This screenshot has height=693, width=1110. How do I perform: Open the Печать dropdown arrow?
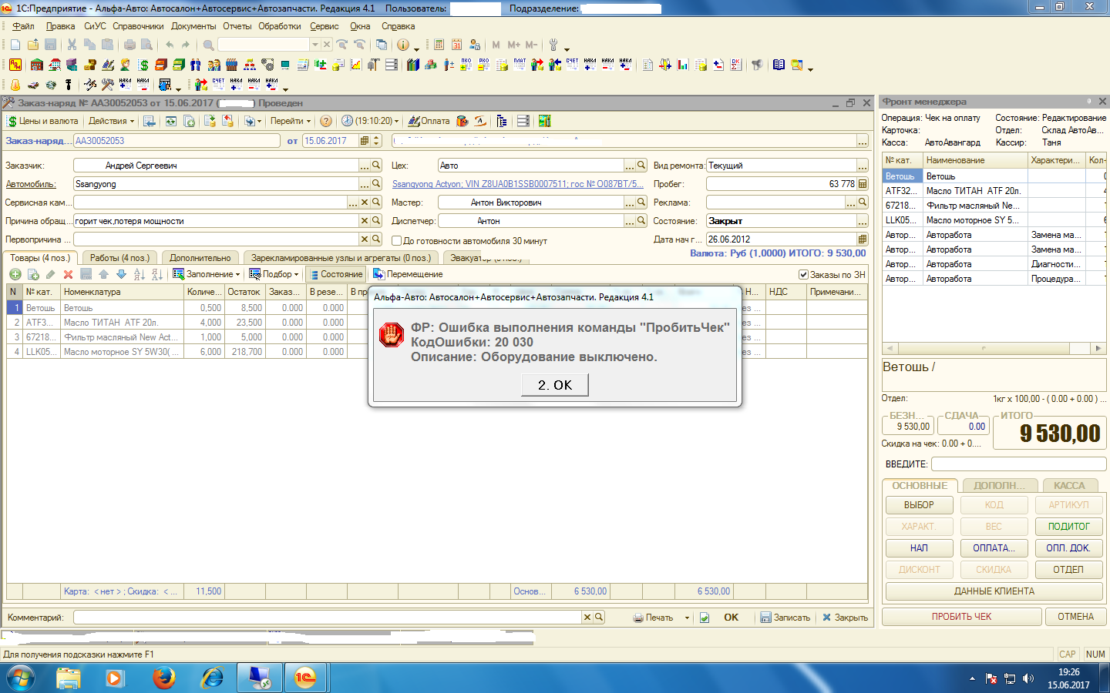pyautogui.click(x=687, y=618)
